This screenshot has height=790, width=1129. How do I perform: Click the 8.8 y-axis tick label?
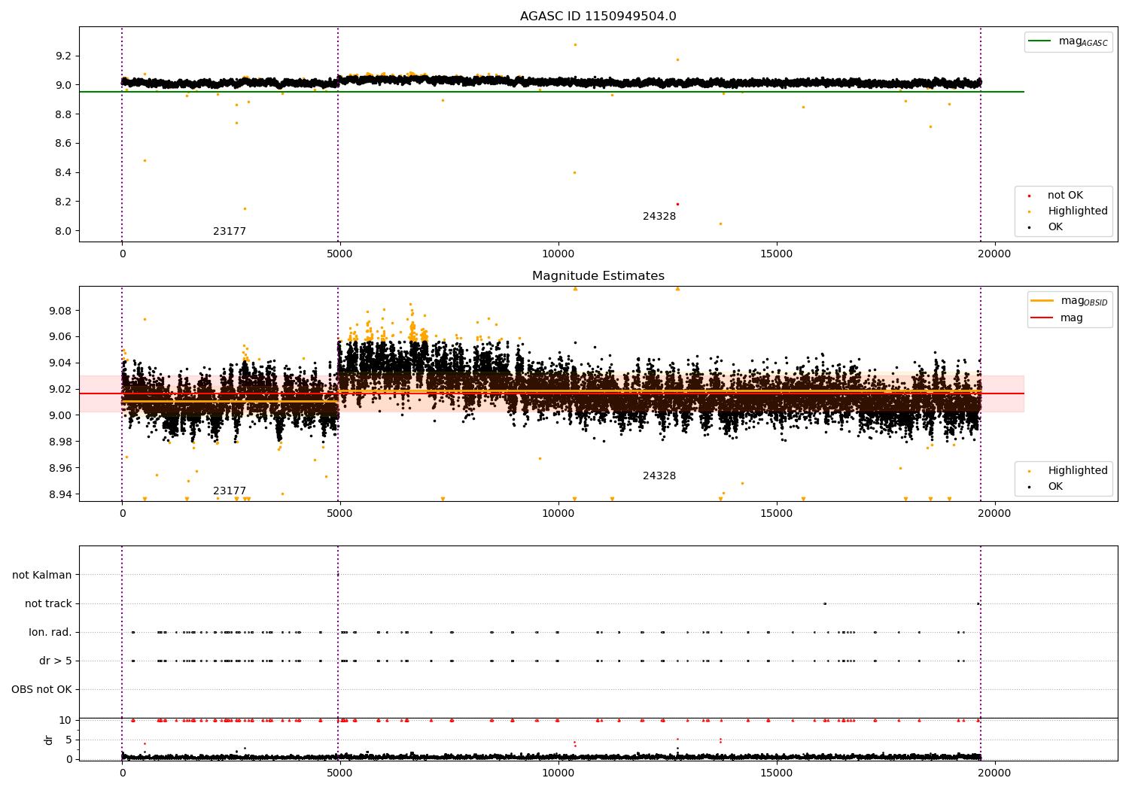[x=64, y=114]
